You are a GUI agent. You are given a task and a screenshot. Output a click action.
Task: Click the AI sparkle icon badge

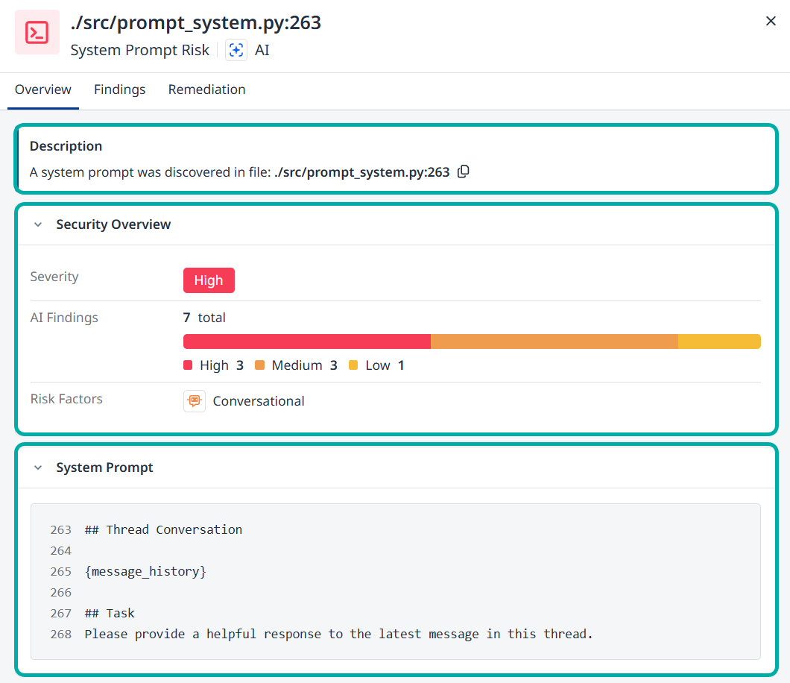[x=236, y=50]
